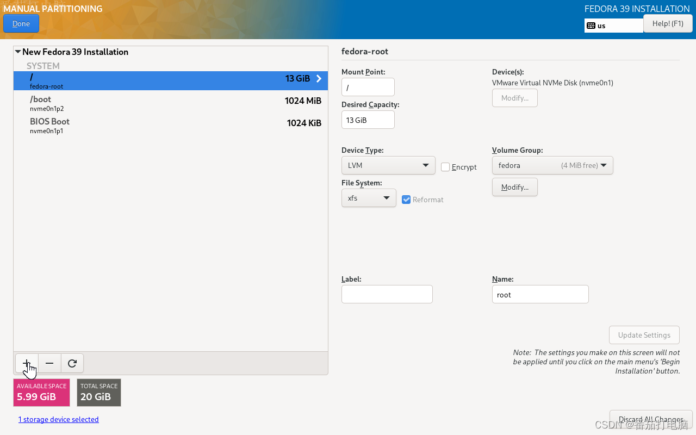
Task: Click the SYSTEM group heading
Action: click(43, 66)
